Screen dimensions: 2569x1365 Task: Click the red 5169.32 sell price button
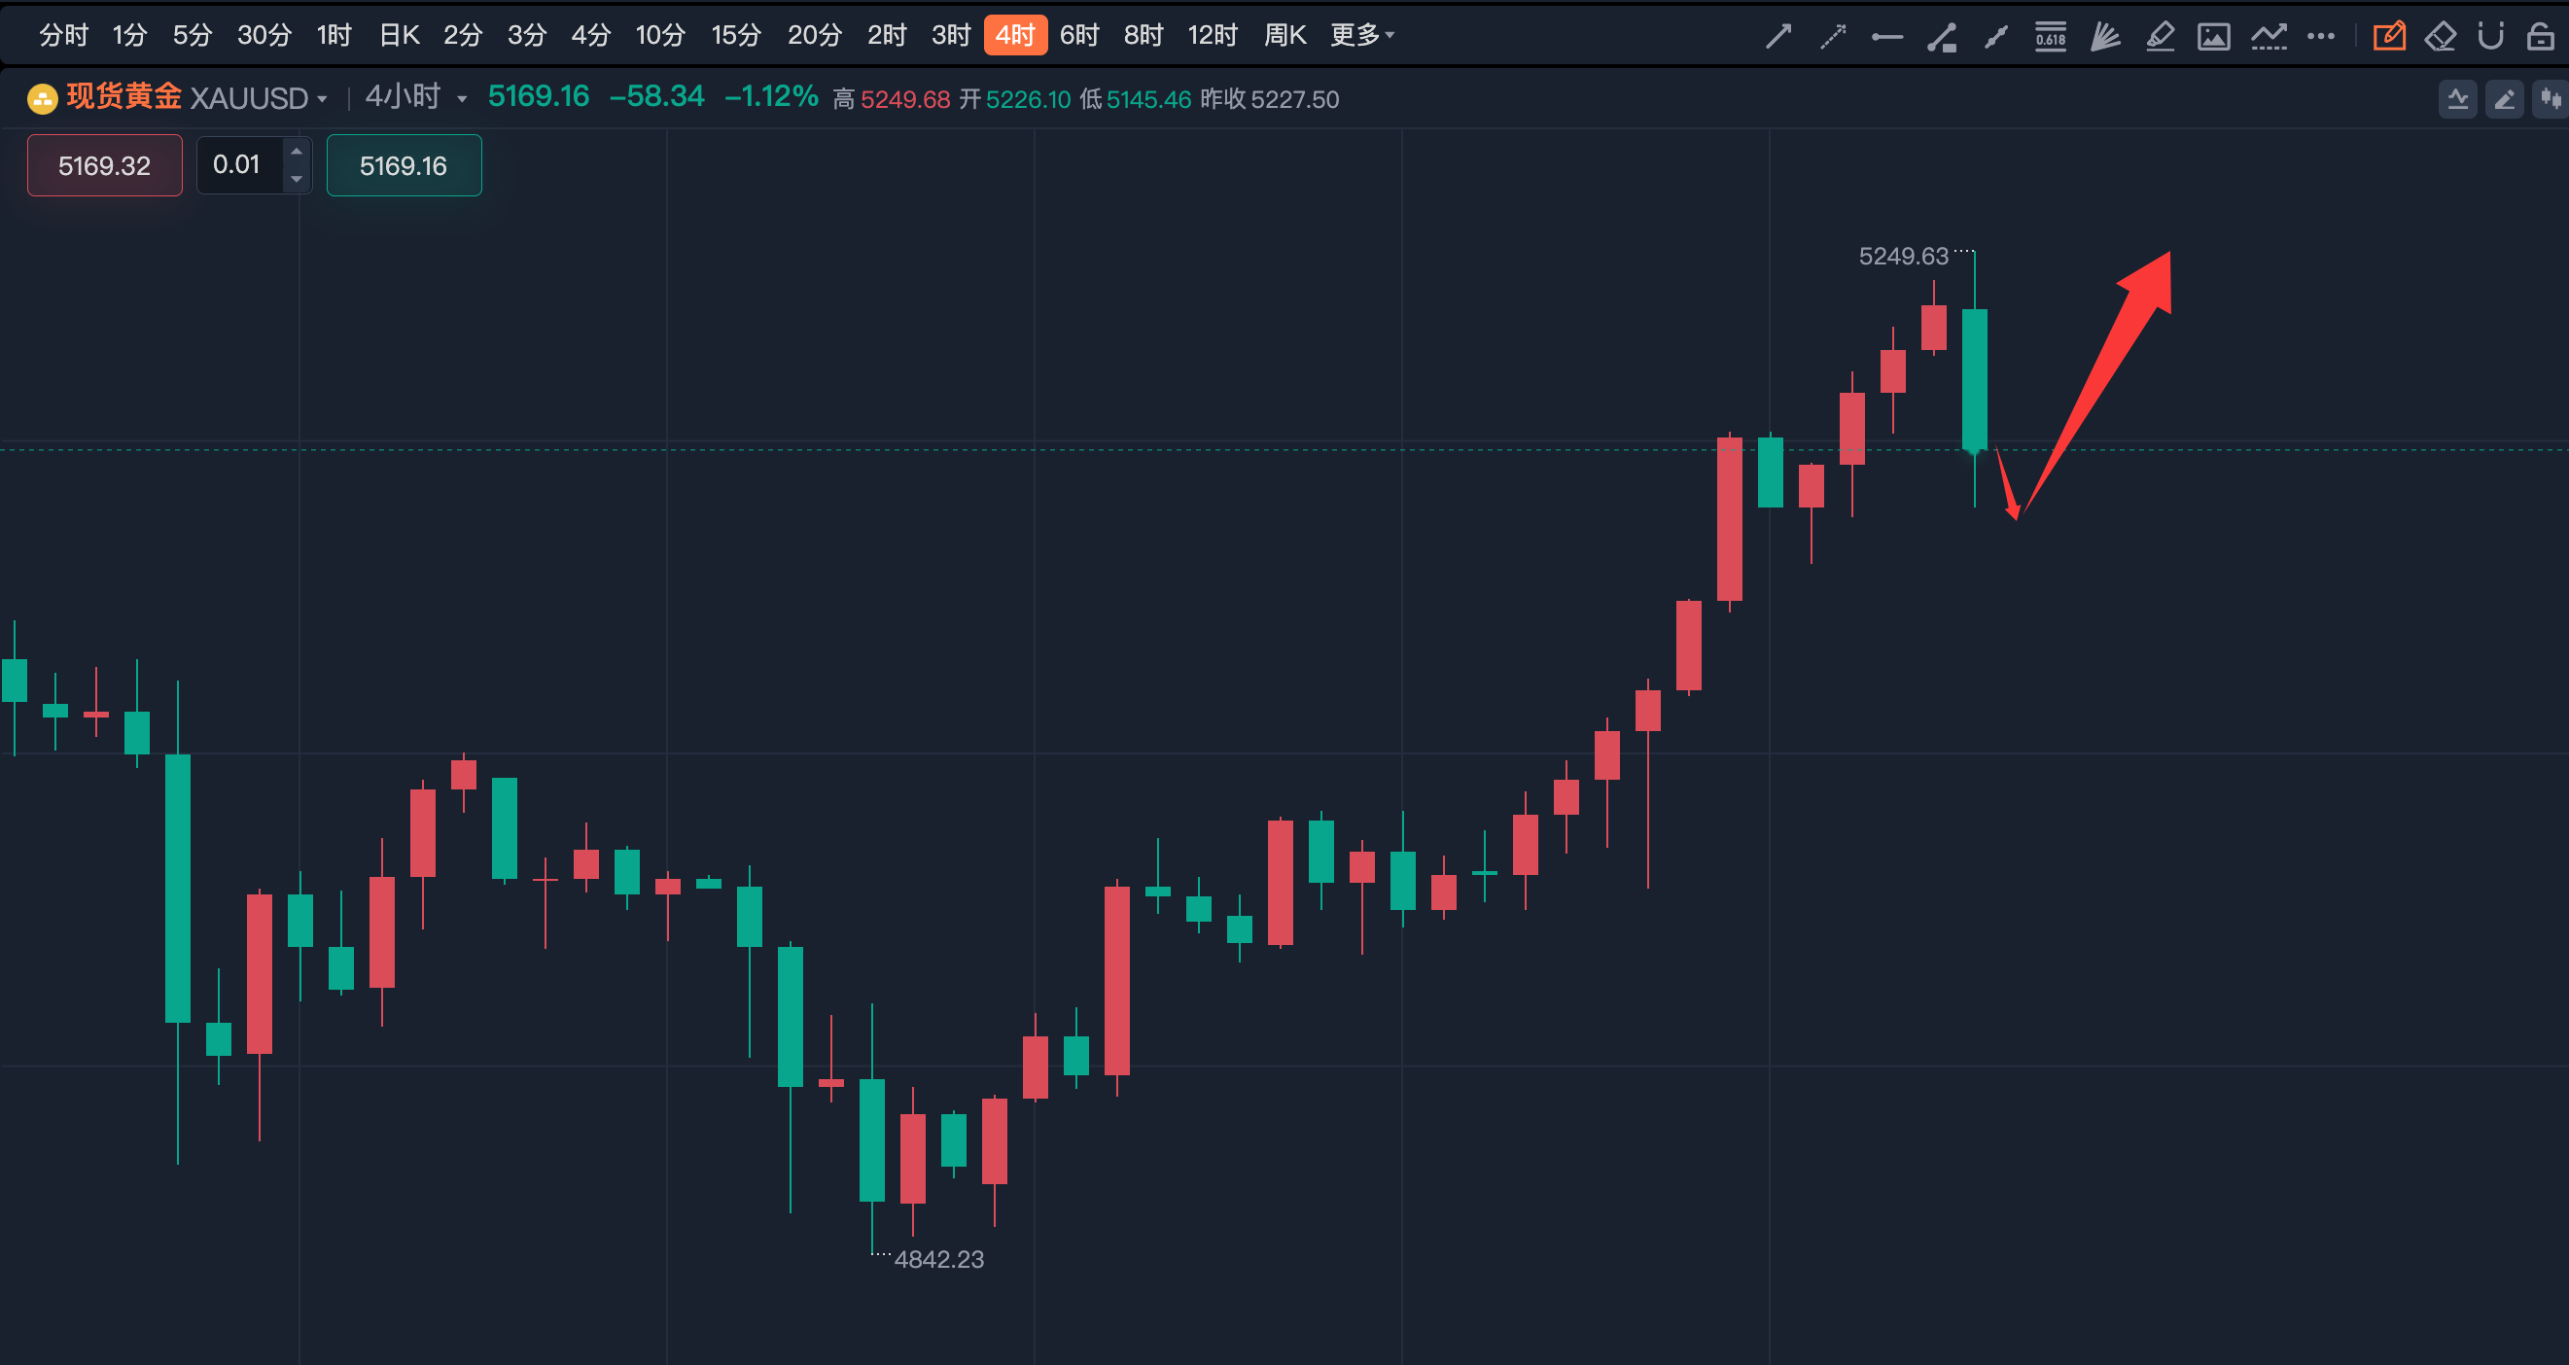click(x=104, y=165)
